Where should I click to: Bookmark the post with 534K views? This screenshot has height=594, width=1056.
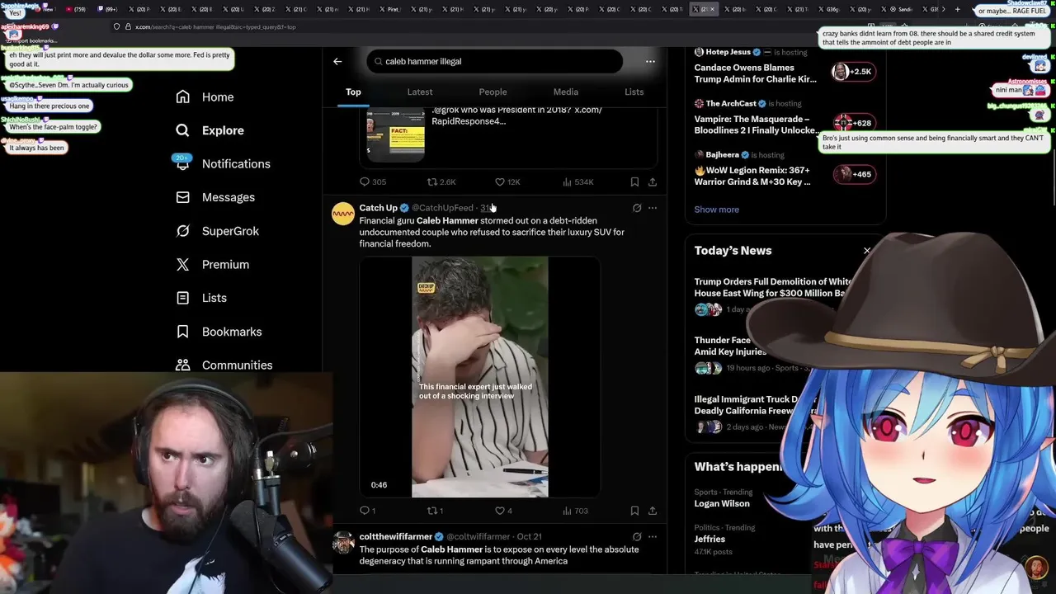pos(634,181)
